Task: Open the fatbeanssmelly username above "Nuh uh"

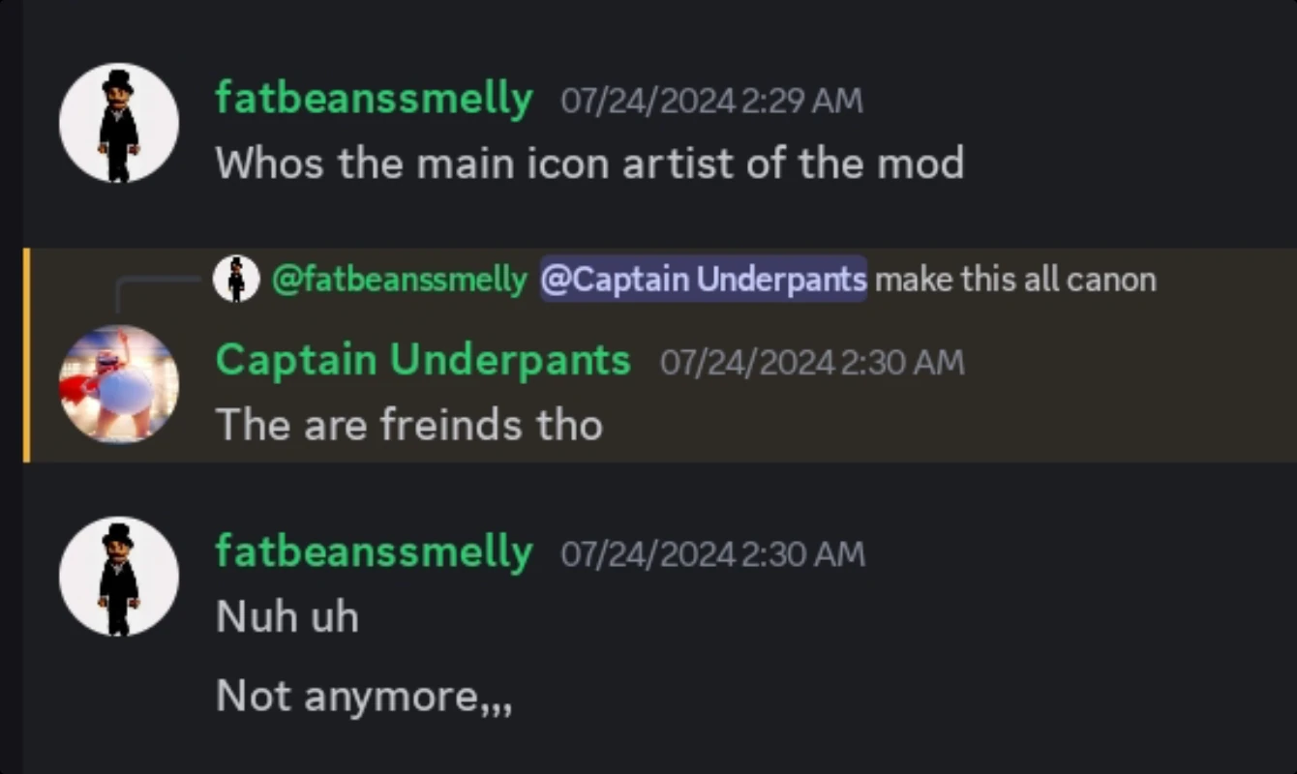Action: (374, 552)
